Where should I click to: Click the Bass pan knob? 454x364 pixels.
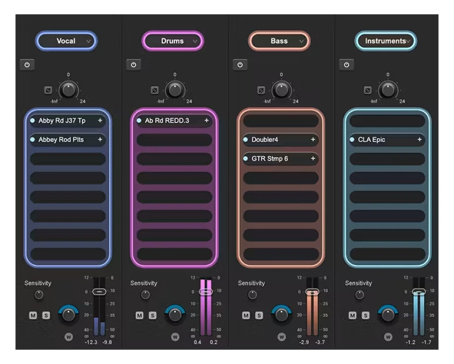click(x=281, y=315)
